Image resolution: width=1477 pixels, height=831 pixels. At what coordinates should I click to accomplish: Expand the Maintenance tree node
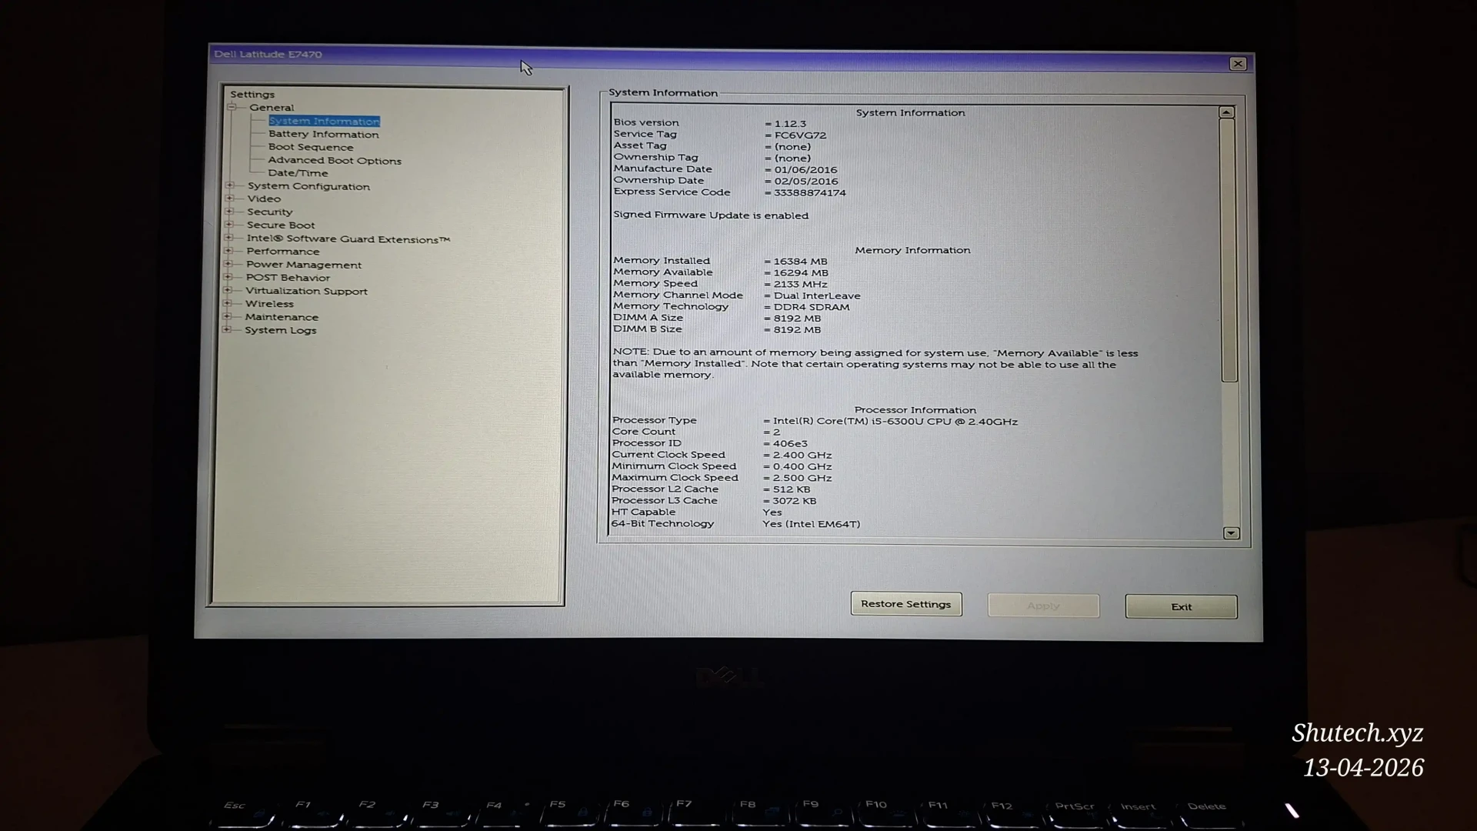click(x=227, y=316)
